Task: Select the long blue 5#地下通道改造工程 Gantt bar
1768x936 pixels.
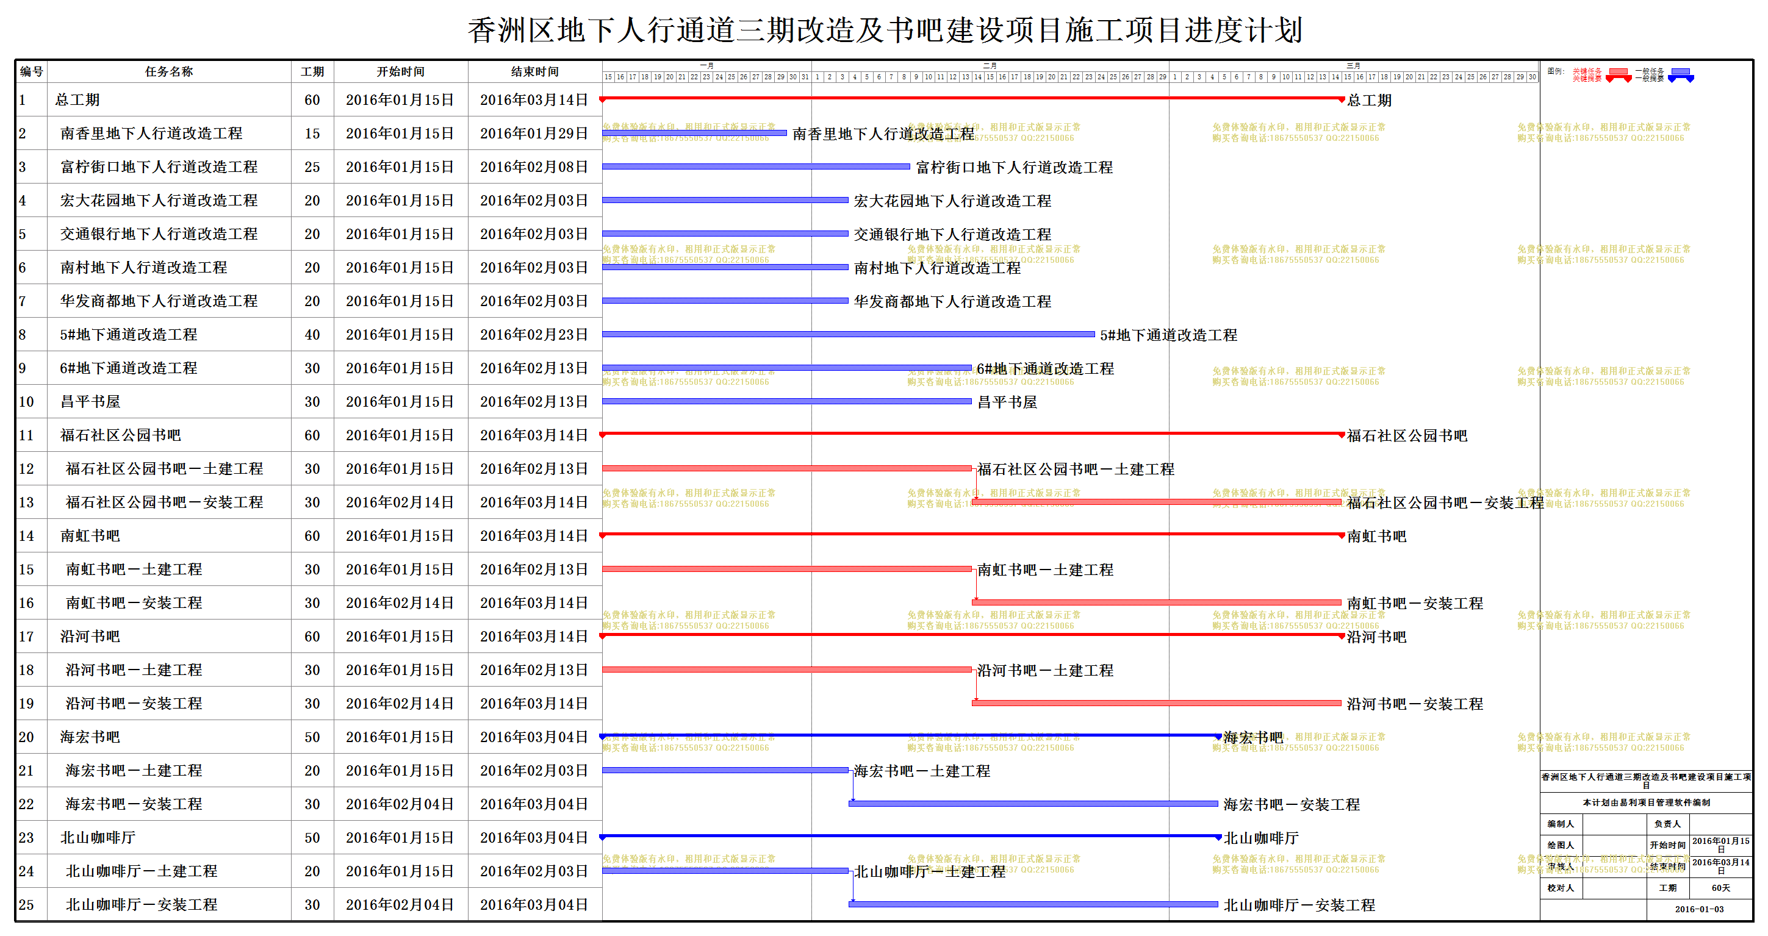Action: coord(848,334)
